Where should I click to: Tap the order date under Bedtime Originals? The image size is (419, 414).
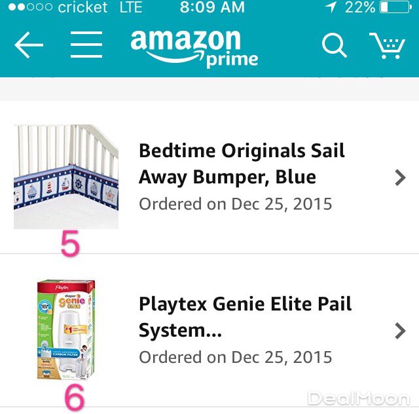click(x=236, y=204)
